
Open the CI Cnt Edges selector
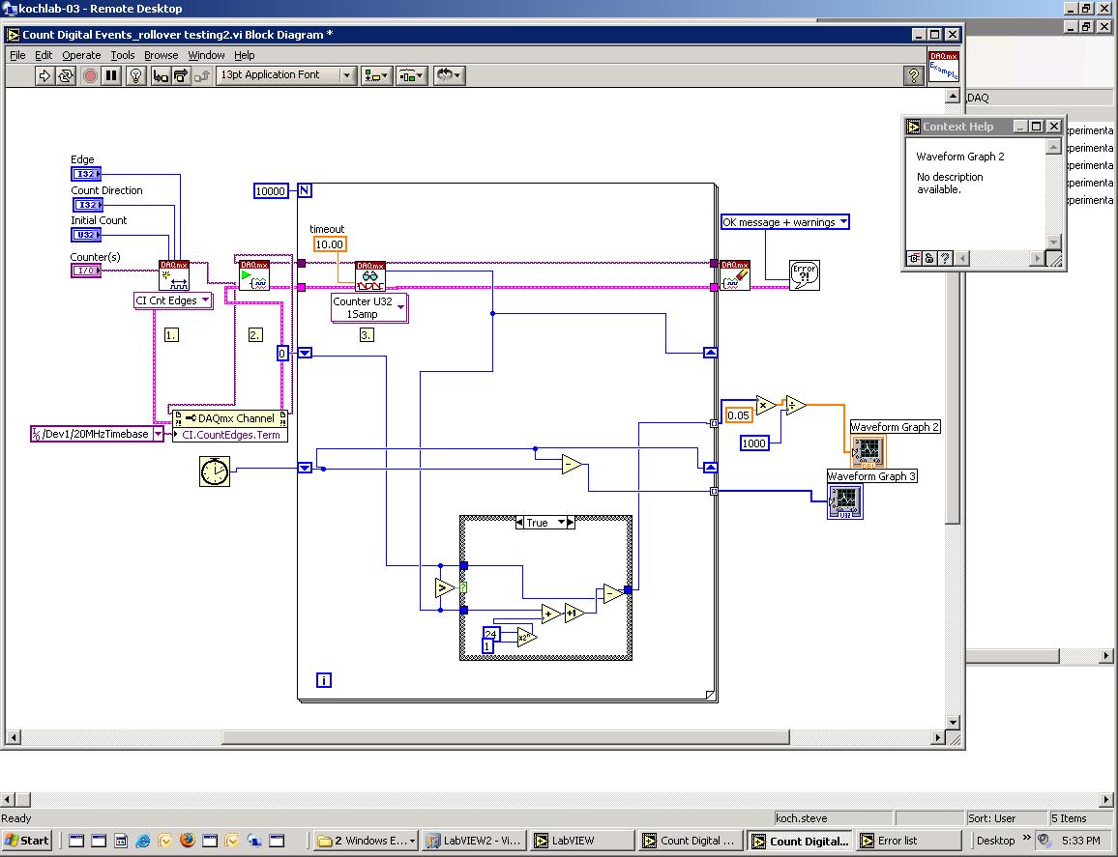tap(173, 300)
